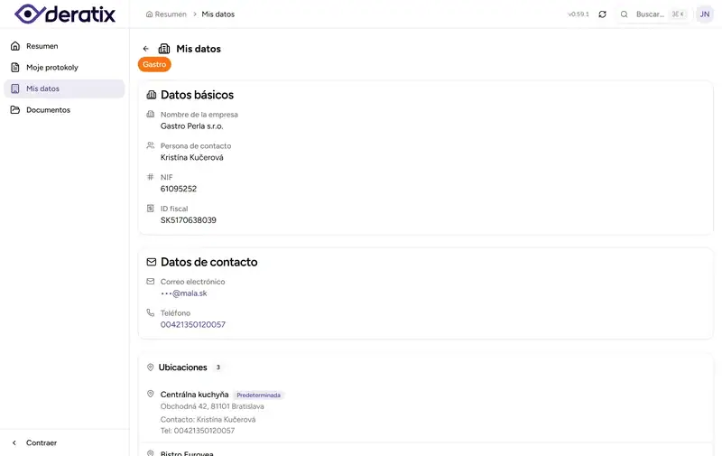Click the deratix logo
This screenshot has width=722, height=456.
tap(65, 14)
